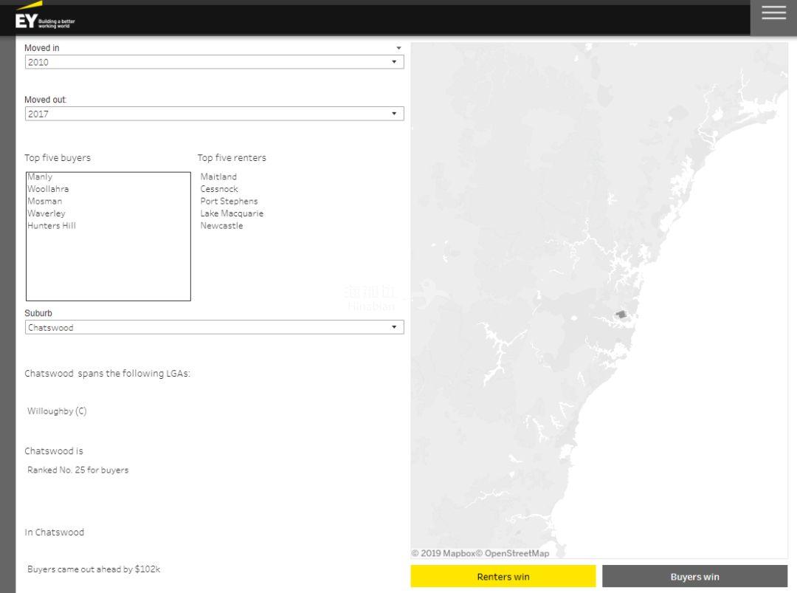Select Port Stephens in renters list

click(x=229, y=201)
